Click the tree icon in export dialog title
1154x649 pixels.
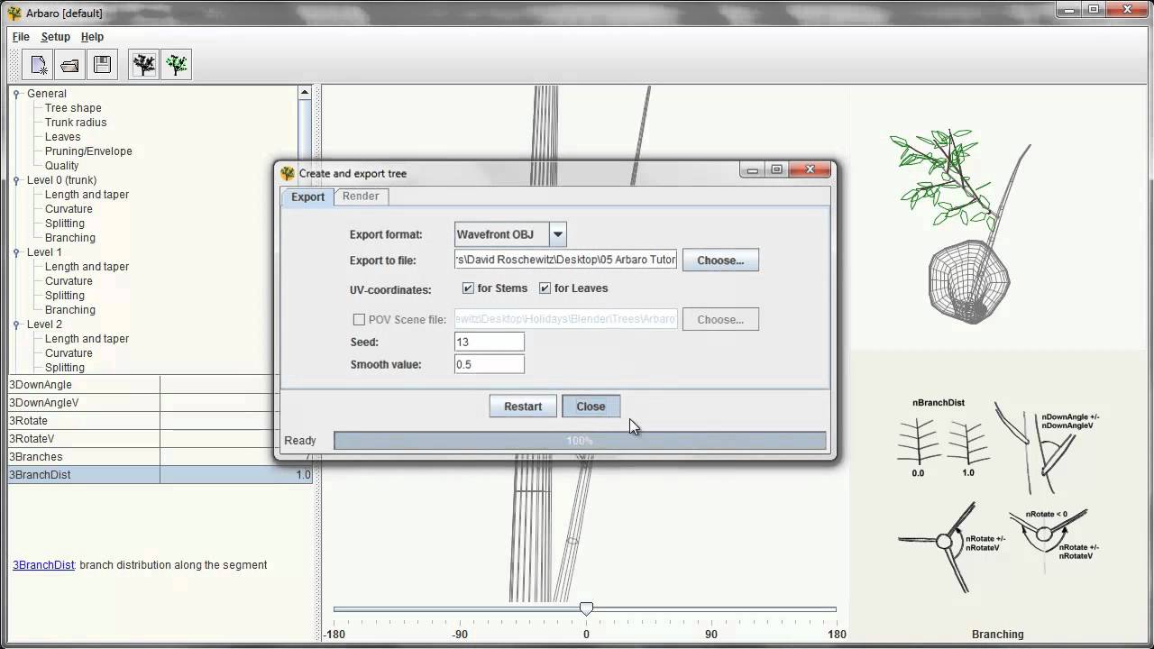click(288, 173)
